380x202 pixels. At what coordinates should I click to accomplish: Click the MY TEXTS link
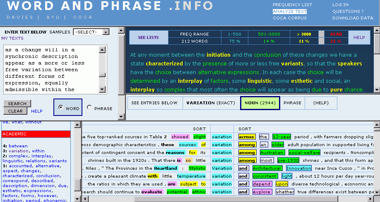pyautogui.click(x=12, y=38)
